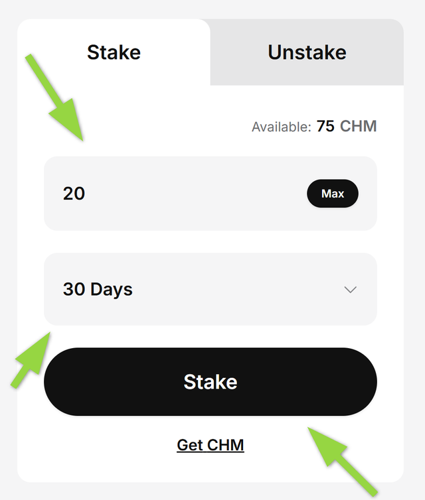Switch to the Stake tab
Viewport: 425px width, 500px height.
[114, 52]
